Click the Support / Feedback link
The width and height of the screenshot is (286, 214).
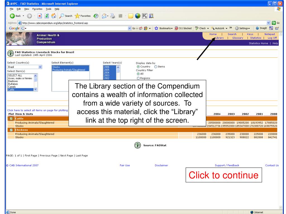coord(227,166)
